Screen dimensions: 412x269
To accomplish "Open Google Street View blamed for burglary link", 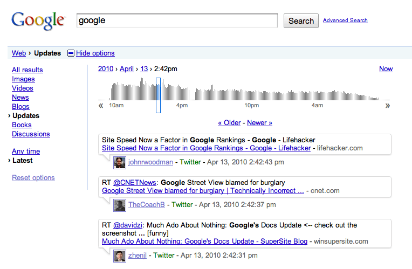I will 203,191.
